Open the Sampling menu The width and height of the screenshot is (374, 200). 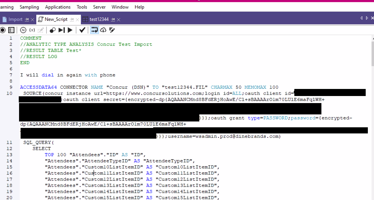point(29,7)
